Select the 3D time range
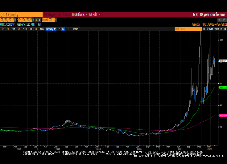227x164 pixels. (x=8, y=29)
